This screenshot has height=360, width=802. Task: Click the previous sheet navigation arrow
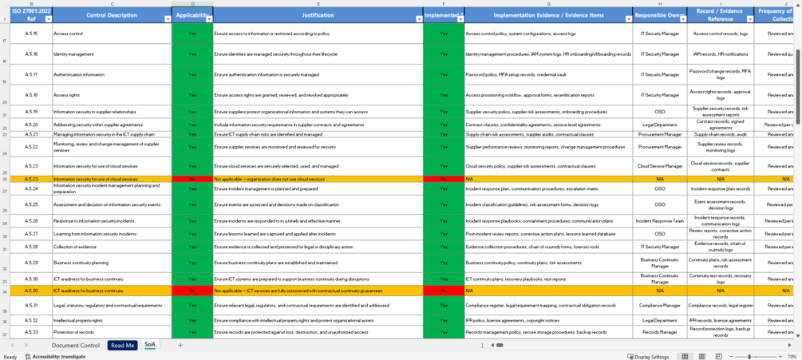click(x=13, y=345)
